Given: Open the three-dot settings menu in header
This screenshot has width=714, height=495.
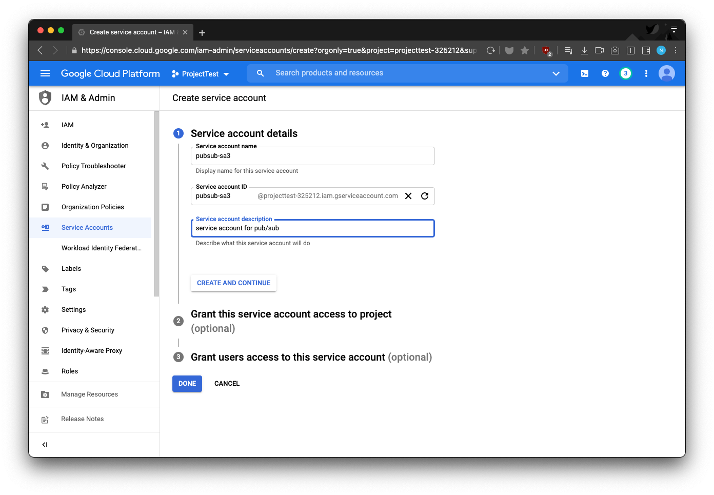Looking at the screenshot, I should pos(646,73).
